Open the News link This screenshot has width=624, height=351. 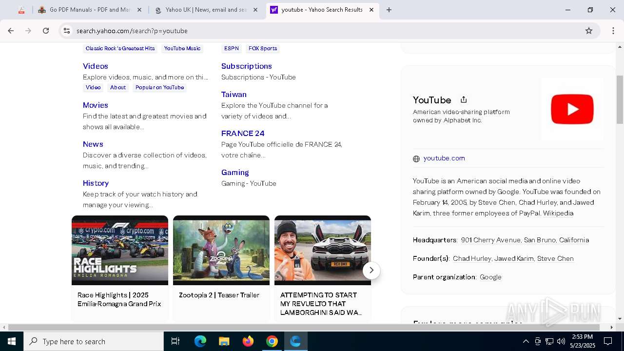[x=93, y=144]
